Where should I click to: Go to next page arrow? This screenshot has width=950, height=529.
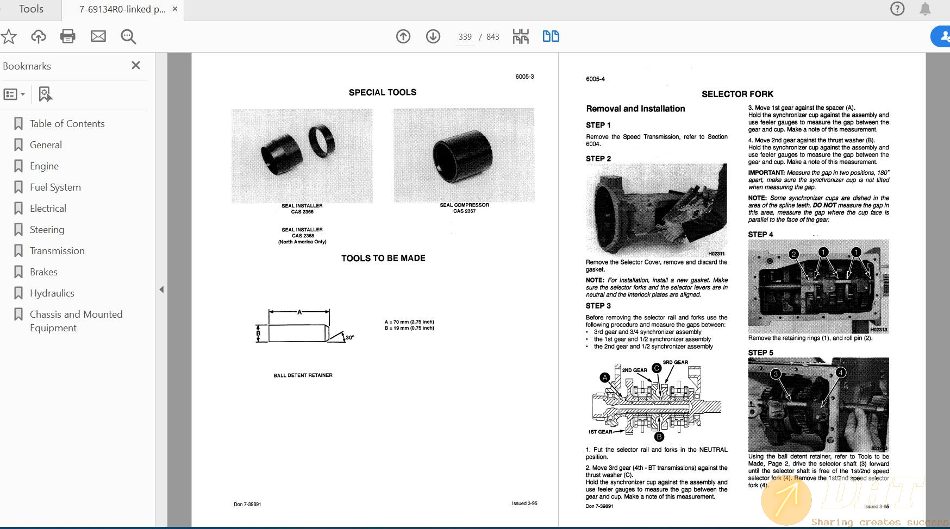[433, 36]
